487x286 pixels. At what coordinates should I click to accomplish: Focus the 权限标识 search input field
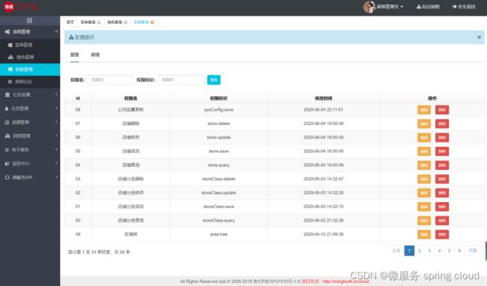coord(181,79)
